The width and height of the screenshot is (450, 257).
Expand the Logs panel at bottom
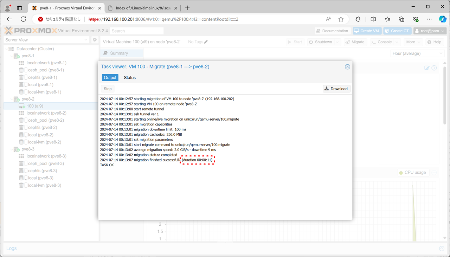click(442, 249)
